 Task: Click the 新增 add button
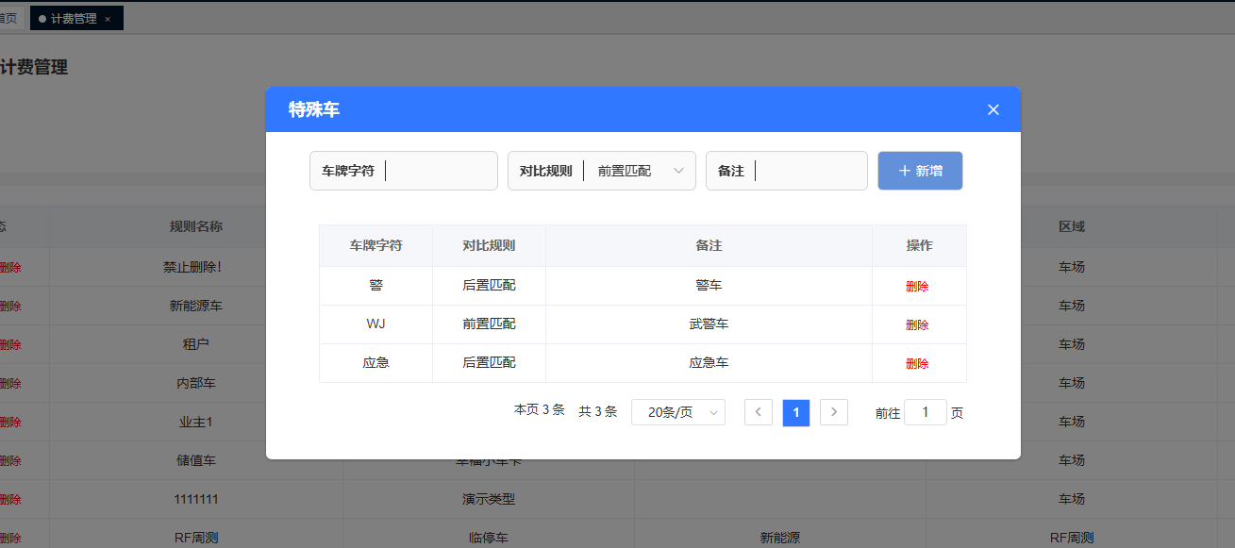coord(920,171)
